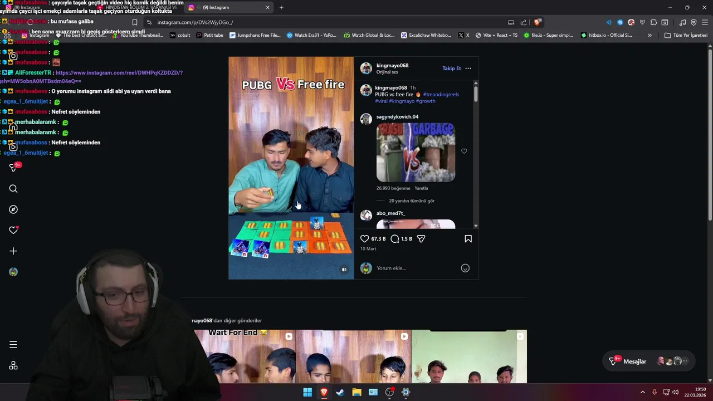The image size is (713, 401).
Task: Open the cobalt bookmark
Action: coord(180,35)
